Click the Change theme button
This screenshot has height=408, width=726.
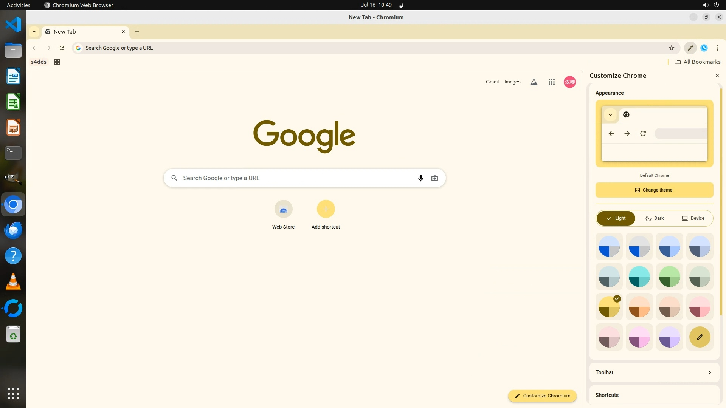654,190
